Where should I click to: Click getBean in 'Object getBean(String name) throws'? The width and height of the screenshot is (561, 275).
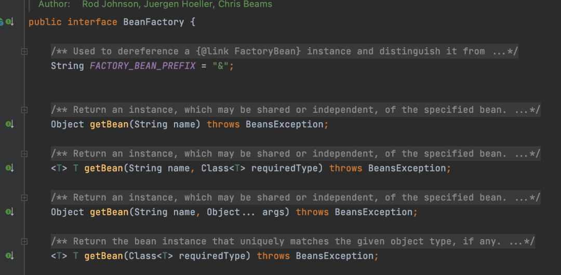[109, 124]
